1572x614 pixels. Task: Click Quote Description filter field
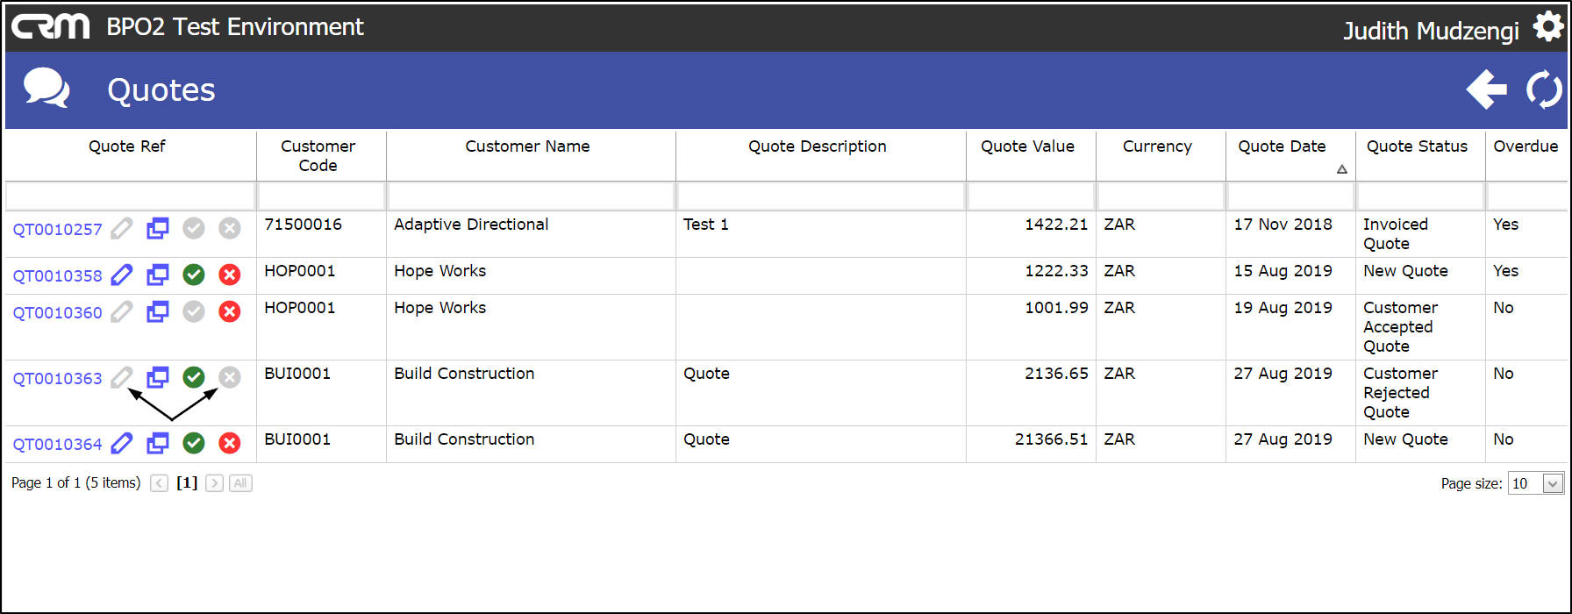point(820,196)
